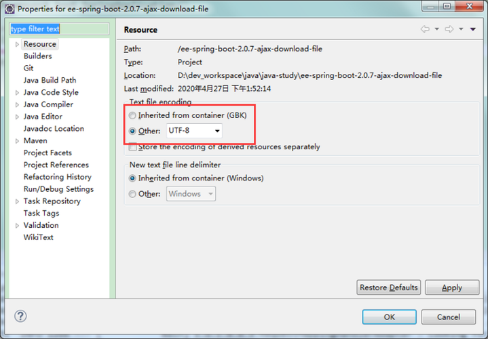This screenshot has height=339, width=488.
Task: Select Inherited from container (GBK) radio
Action: pos(132,115)
